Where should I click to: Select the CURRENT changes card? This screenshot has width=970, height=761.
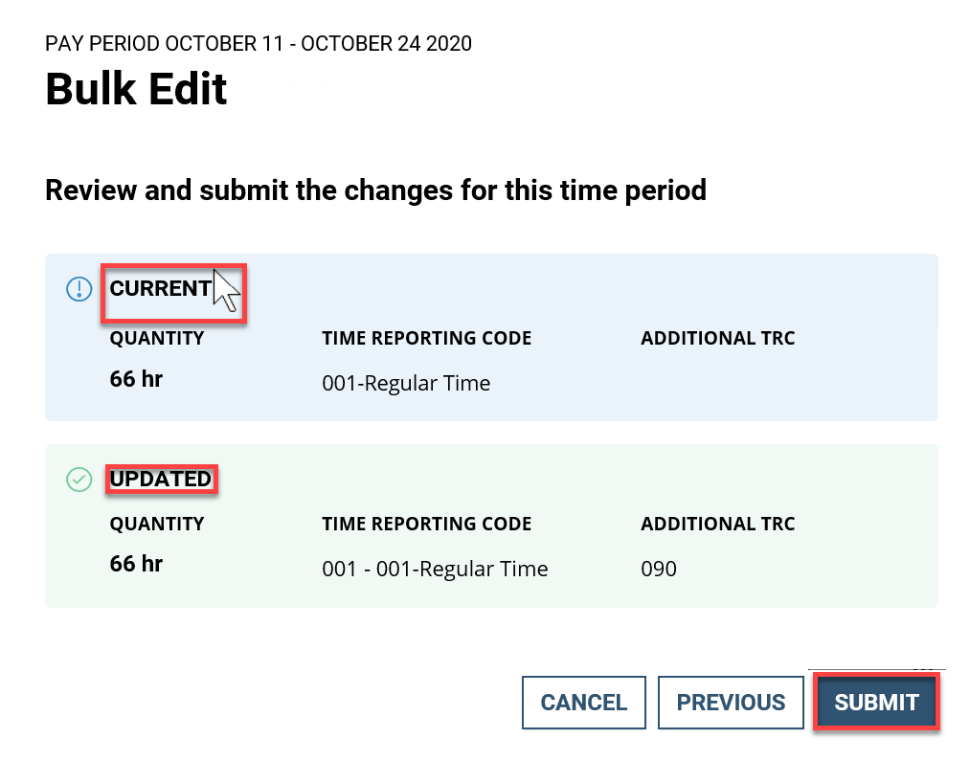(490, 337)
